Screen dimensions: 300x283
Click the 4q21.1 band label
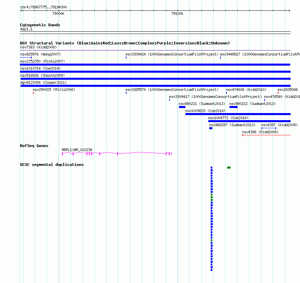[x=26, y=29]
